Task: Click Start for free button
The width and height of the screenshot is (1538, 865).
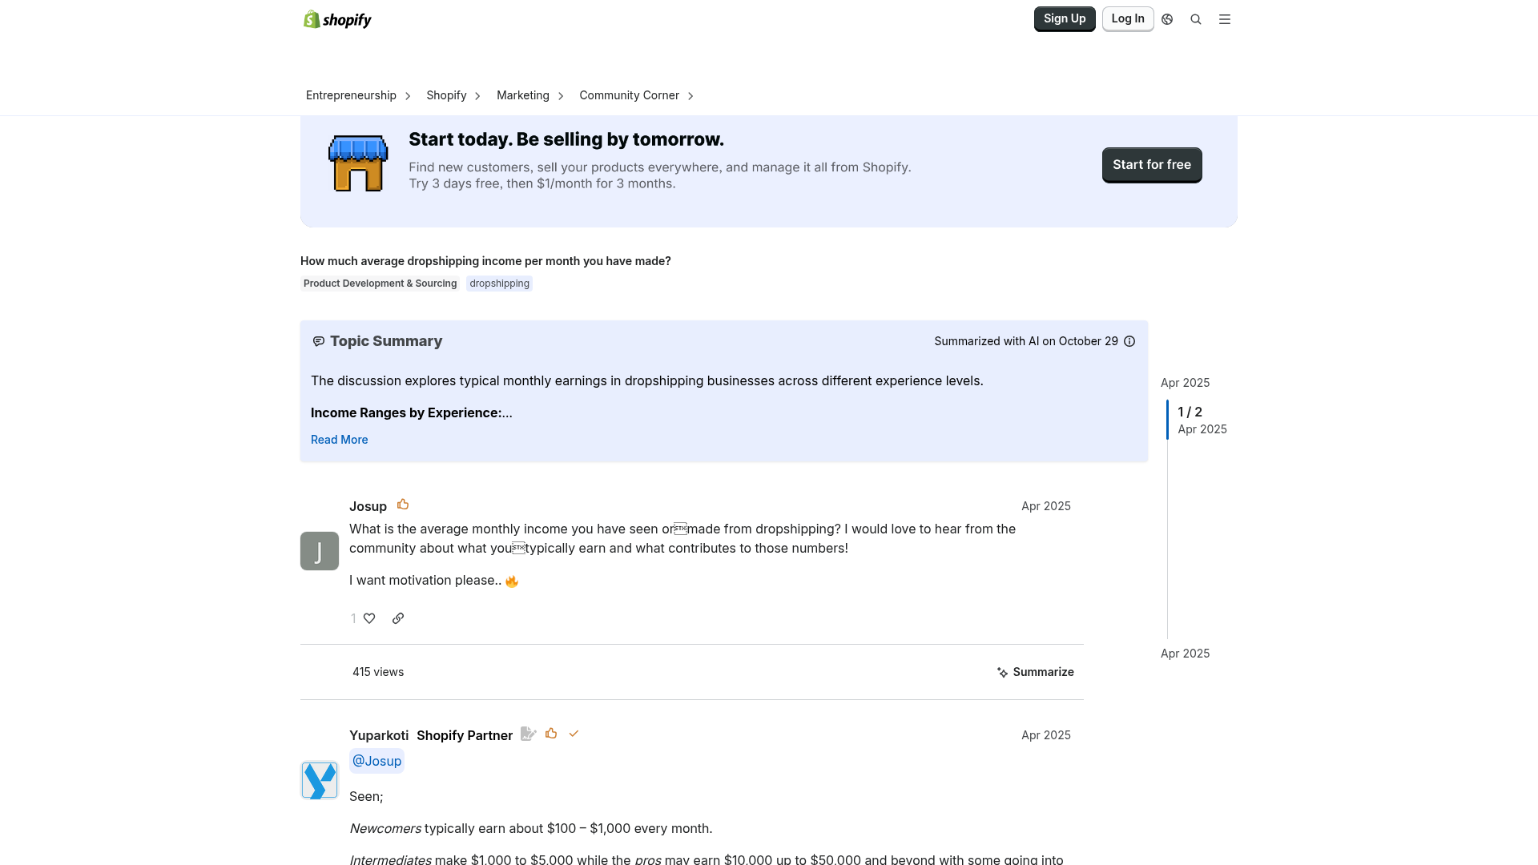Action: tap(1152, 165)
